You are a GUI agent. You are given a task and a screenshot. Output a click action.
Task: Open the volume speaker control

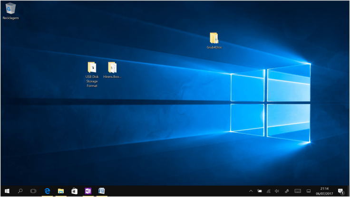tap(277, 191)
